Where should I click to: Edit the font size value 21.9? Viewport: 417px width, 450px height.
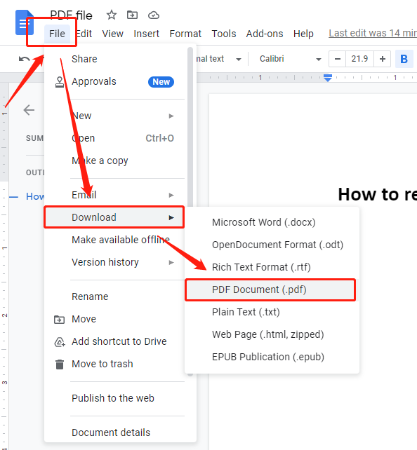point(359,59)
